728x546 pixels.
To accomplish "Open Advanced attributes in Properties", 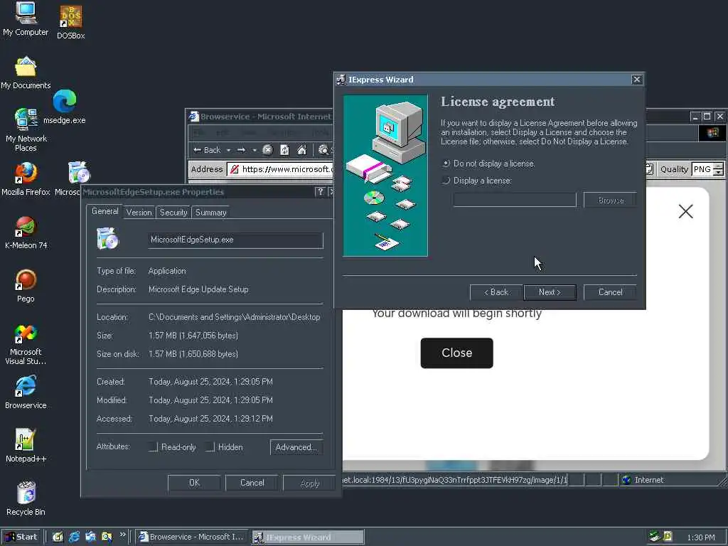I will [x=296, y=447].
